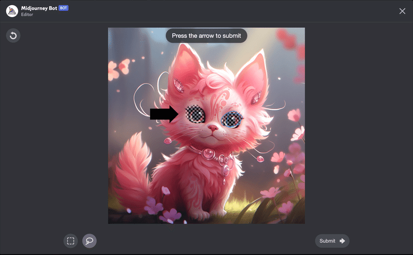The height and width of the screenshot is (255, 413).
Task: Close the editor with the X icon
Action: (x=402, y=11)
